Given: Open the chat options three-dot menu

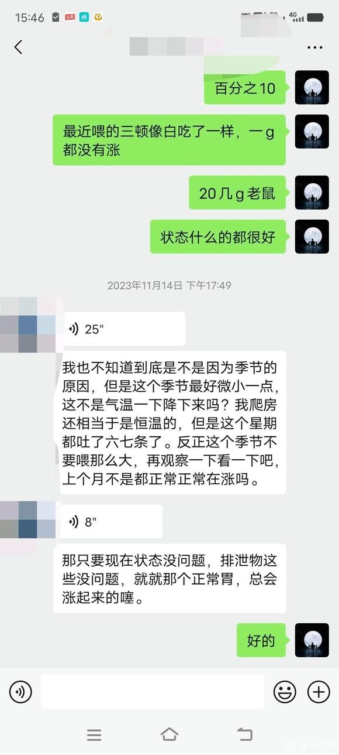Looking at the screenshot, I should (314, 47).
